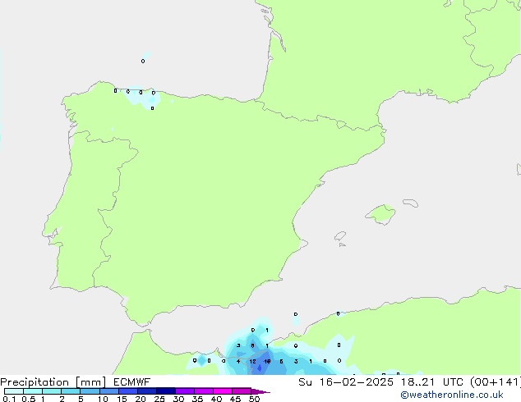The height and width of the screenshot is (402, 521).
Task: Click the legend label "50"
Action: pyautogui.click(x=254, y=399)
